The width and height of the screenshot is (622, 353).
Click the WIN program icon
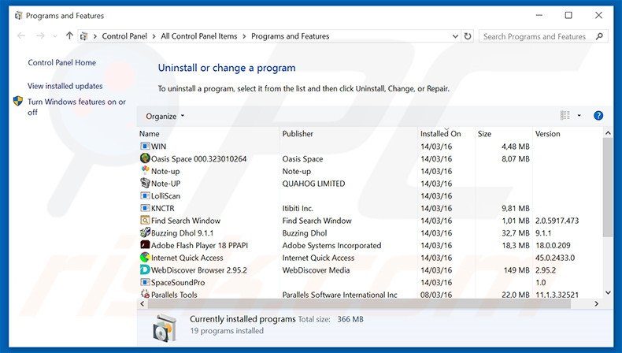click(145, 146)
